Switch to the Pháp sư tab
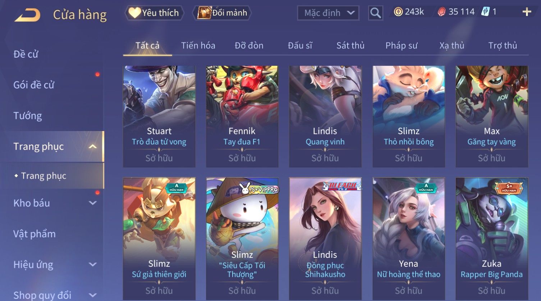The width and height of the screenshot is (541, 301). (x=401, y=45)
